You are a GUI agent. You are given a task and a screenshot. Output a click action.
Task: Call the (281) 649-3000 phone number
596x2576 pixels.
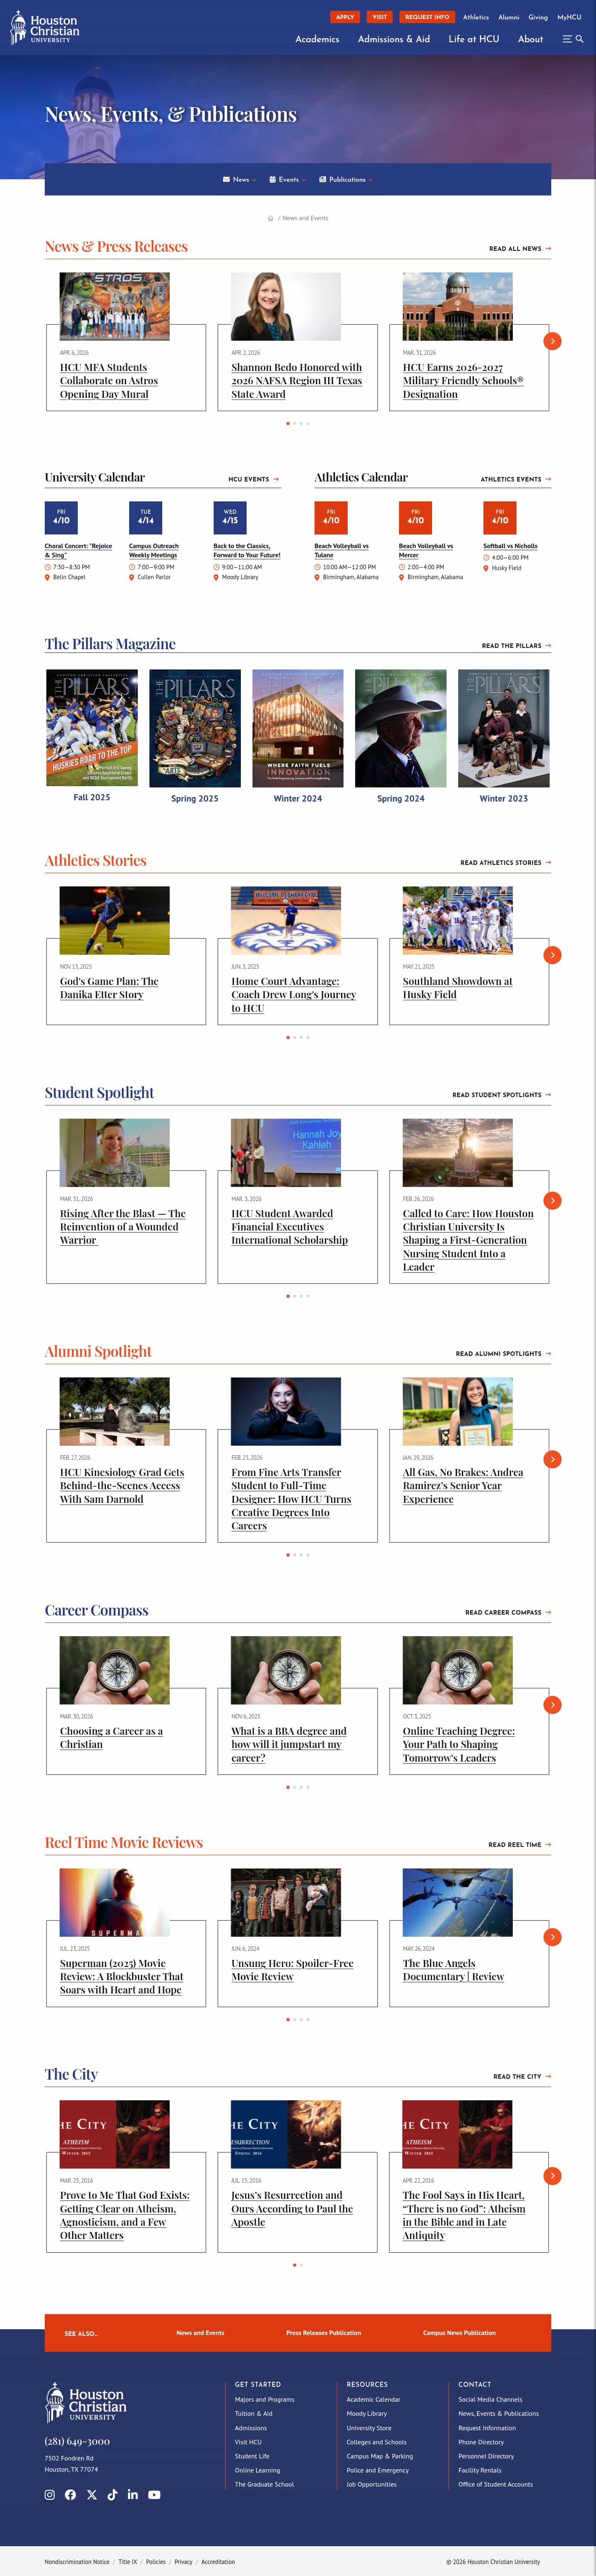click(77, 2441)
